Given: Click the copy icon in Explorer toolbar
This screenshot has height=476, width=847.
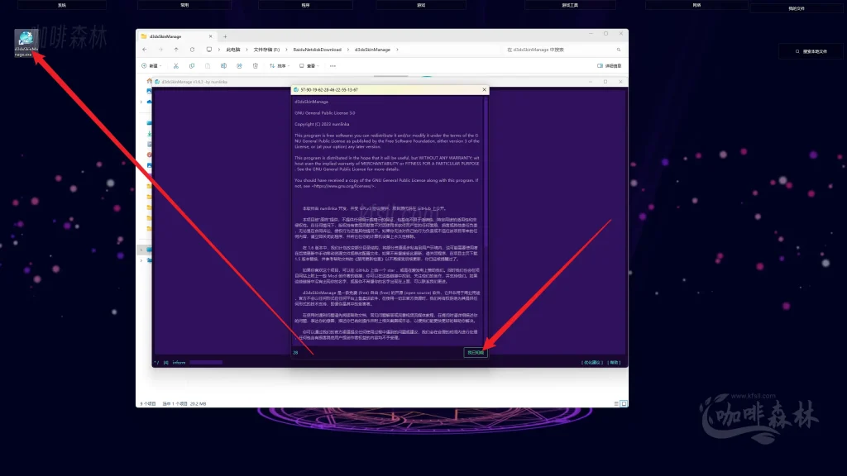Looking at the screenshot, I should coord(191,66).
